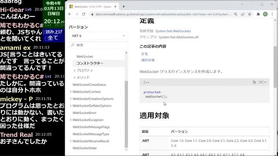Bookmark this page with the star icon
The height and width of the screenshot is (156, 278).
point(250,14)
